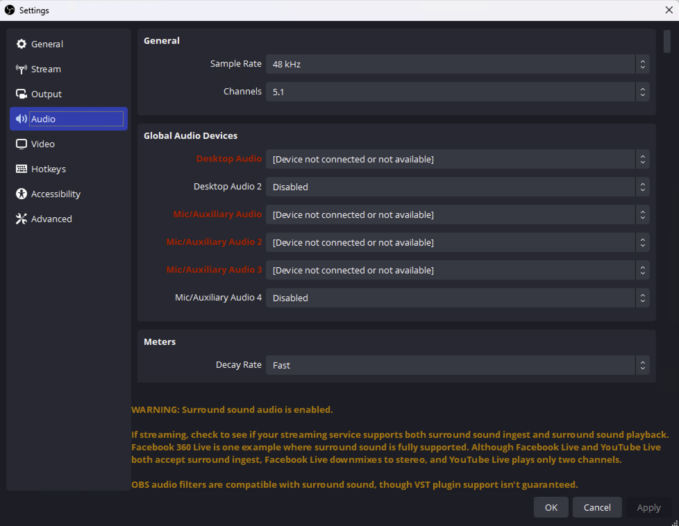Click the settings panel vertical scrollbar
679x526 pixels.
click(x=667, y=42)
